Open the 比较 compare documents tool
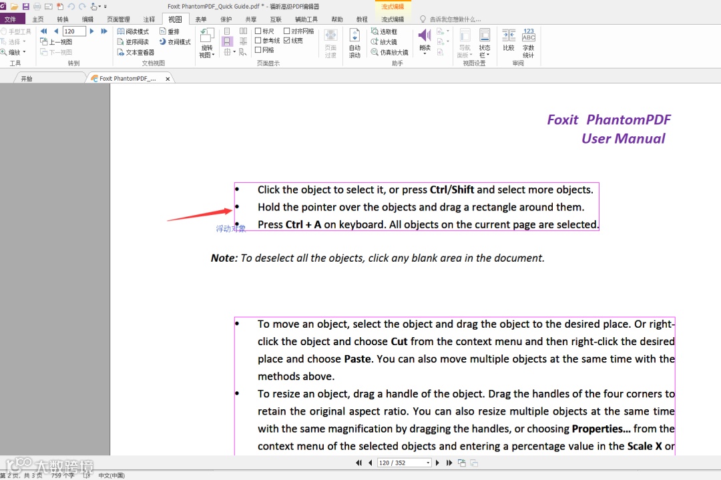Image resolution: width=721 pixels, height=480 pixels. tap(509, 40)
